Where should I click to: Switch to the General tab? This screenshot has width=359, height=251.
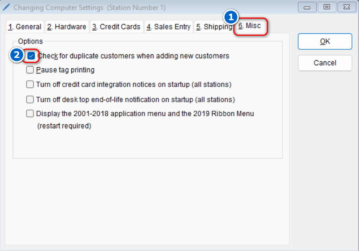click(25, 27)
